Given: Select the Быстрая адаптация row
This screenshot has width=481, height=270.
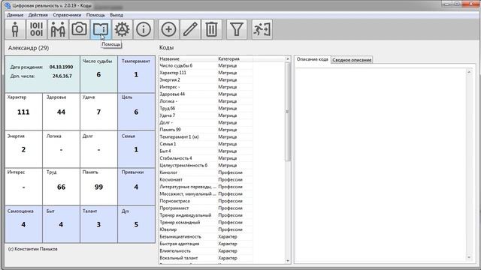Looking at the screenshot, I should pos(205,244).
